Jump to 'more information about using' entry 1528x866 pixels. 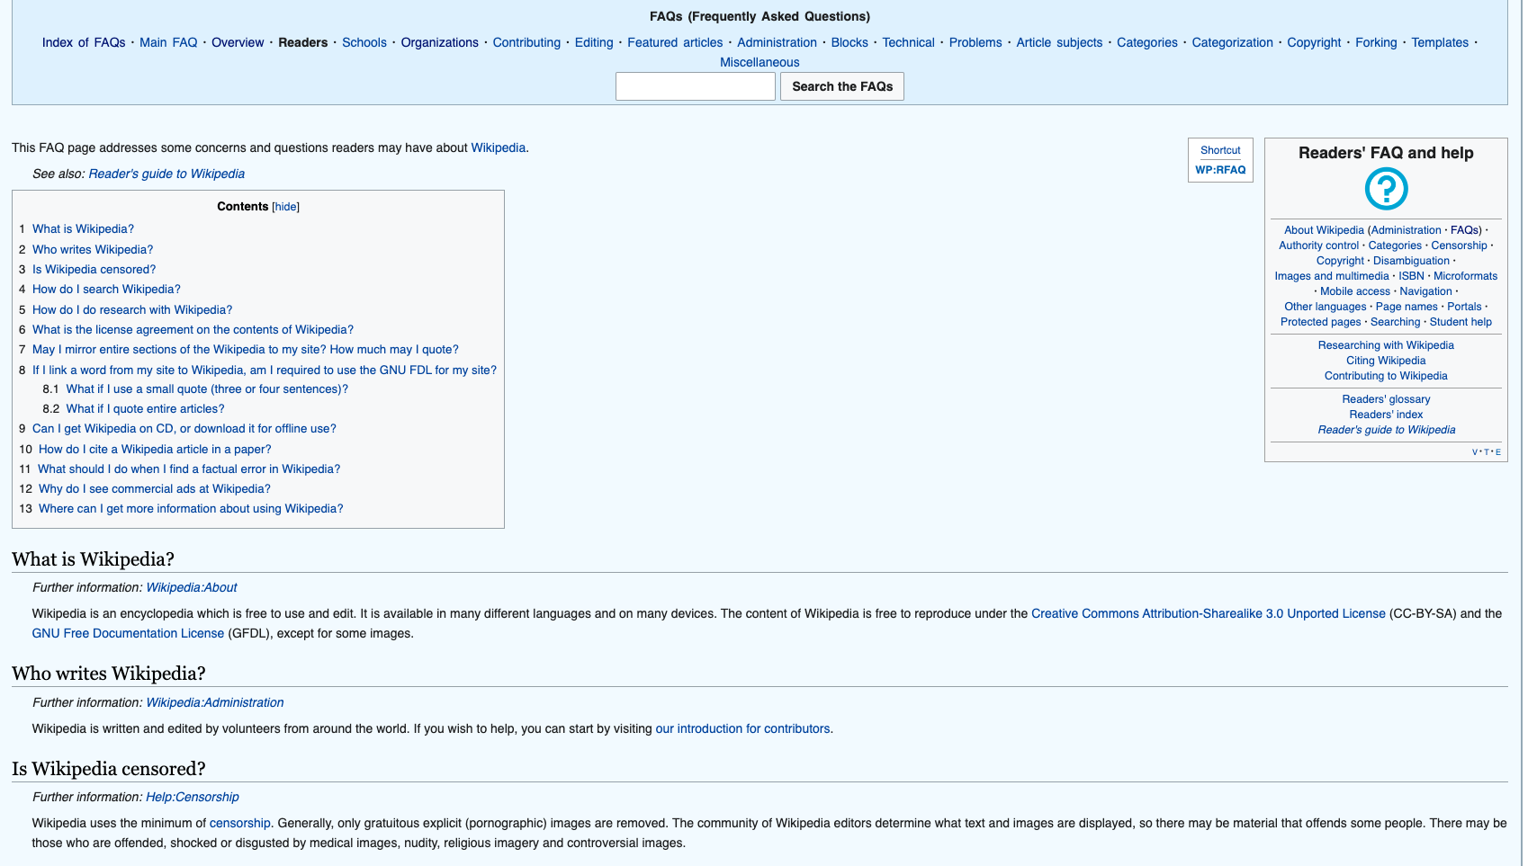coord(191,509)
